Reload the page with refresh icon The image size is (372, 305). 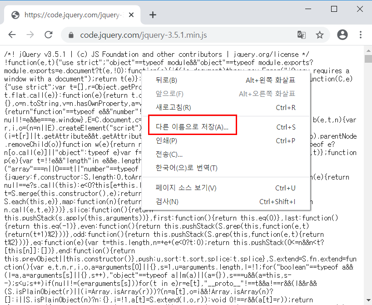49,35
